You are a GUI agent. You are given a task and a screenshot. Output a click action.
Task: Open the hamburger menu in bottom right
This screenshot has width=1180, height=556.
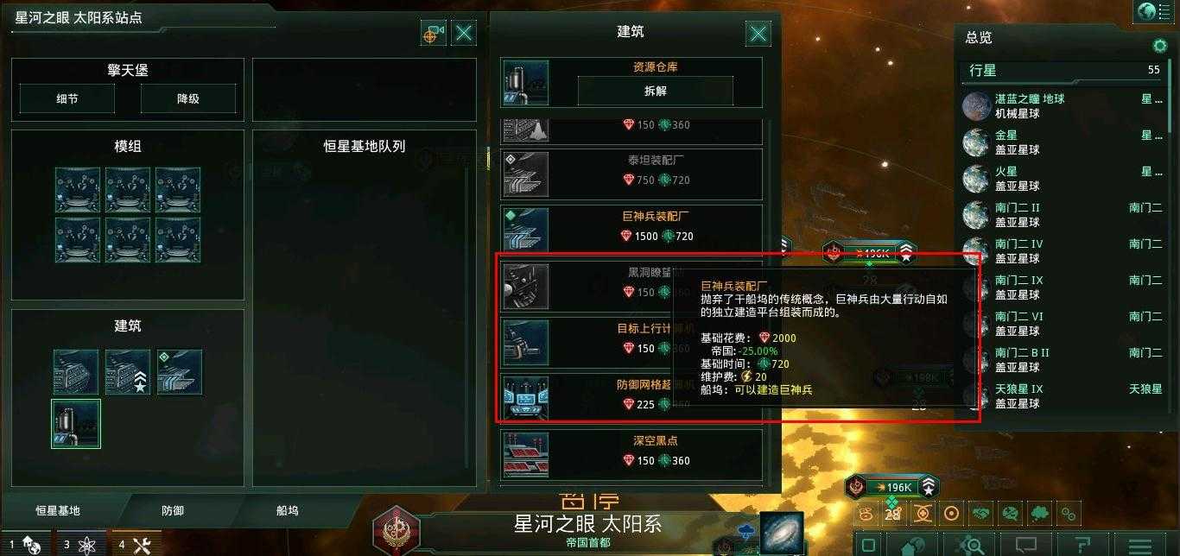click(x=1141, y=546)
